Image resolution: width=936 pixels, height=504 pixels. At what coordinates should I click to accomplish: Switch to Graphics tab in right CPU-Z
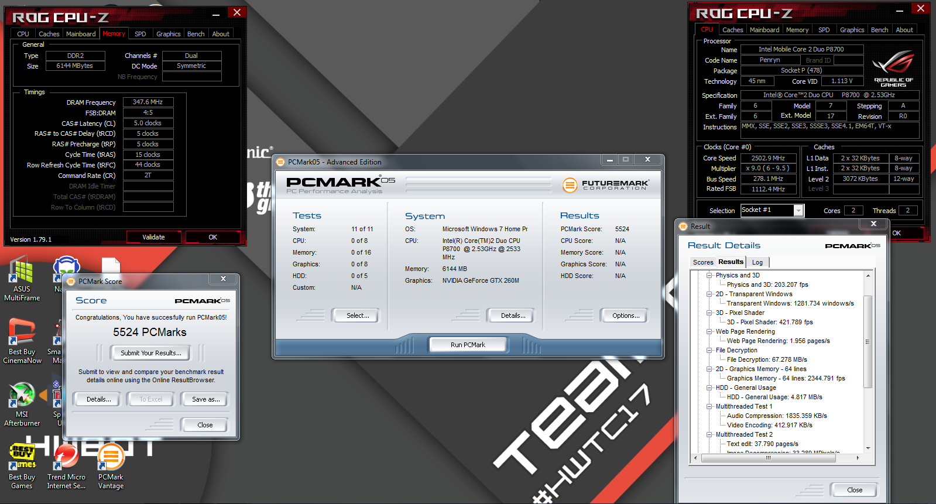[852, 30]
